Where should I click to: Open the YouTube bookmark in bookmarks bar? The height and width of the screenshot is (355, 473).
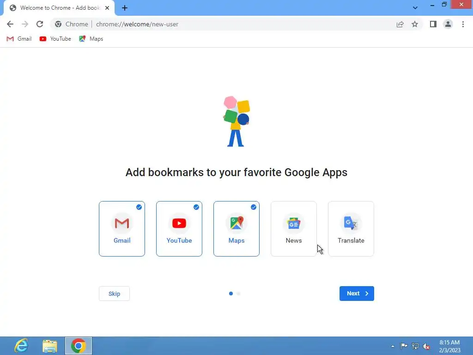coord(55,39)
